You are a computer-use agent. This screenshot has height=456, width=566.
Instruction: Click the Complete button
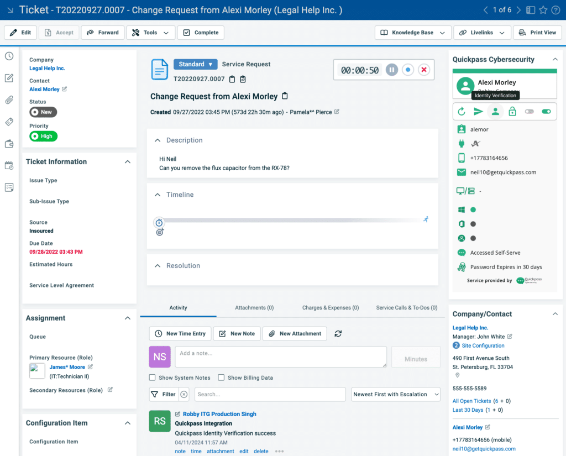point(201,33)
